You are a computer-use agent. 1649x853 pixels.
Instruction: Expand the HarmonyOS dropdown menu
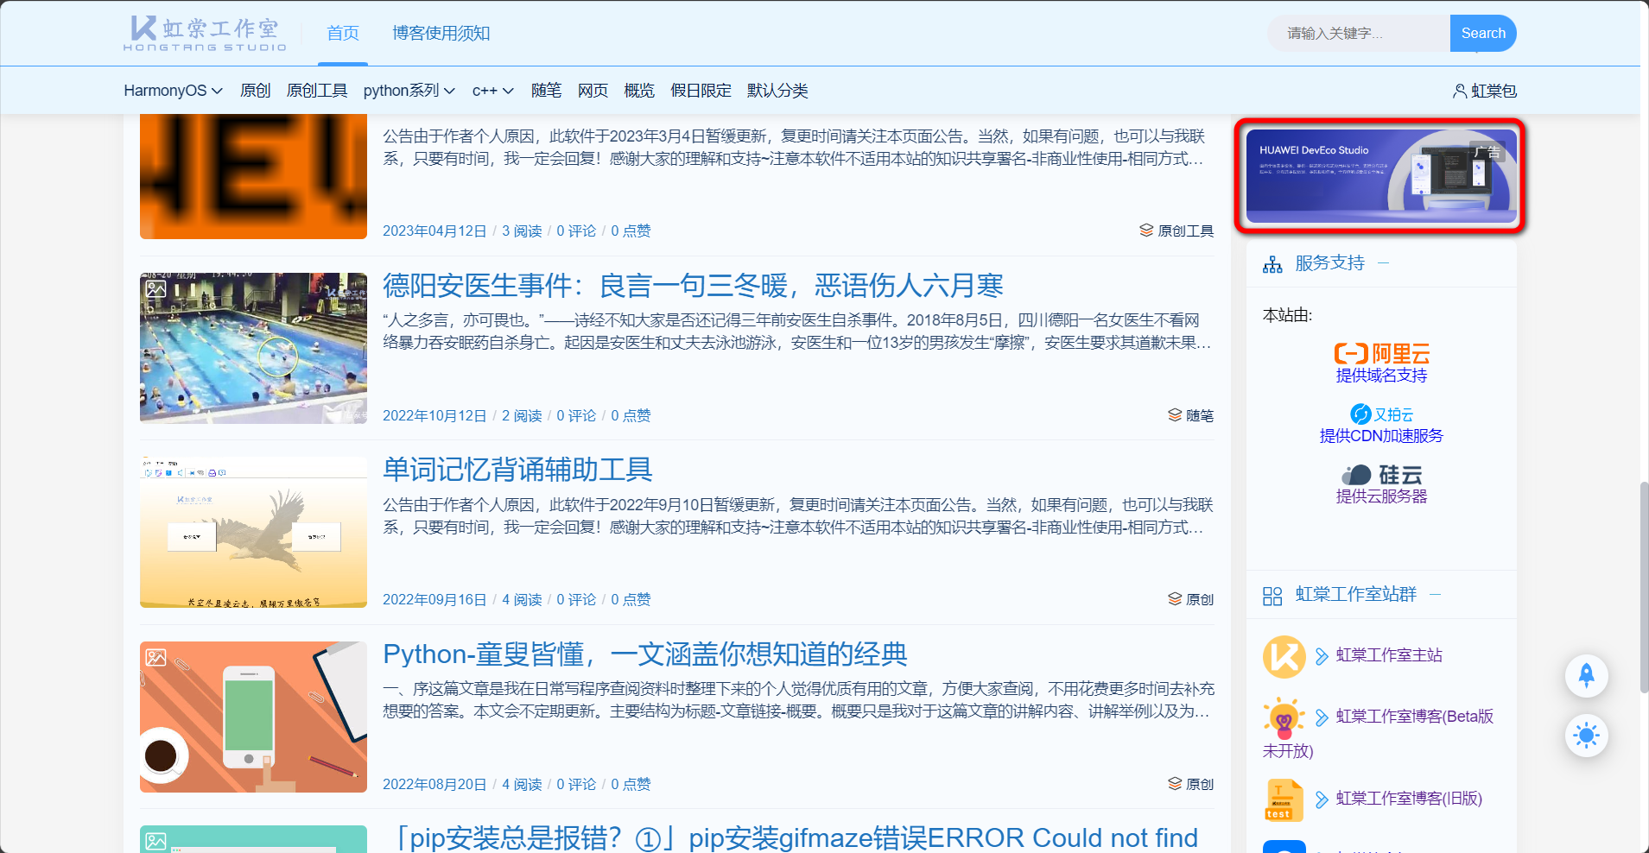tap(174, 91)
